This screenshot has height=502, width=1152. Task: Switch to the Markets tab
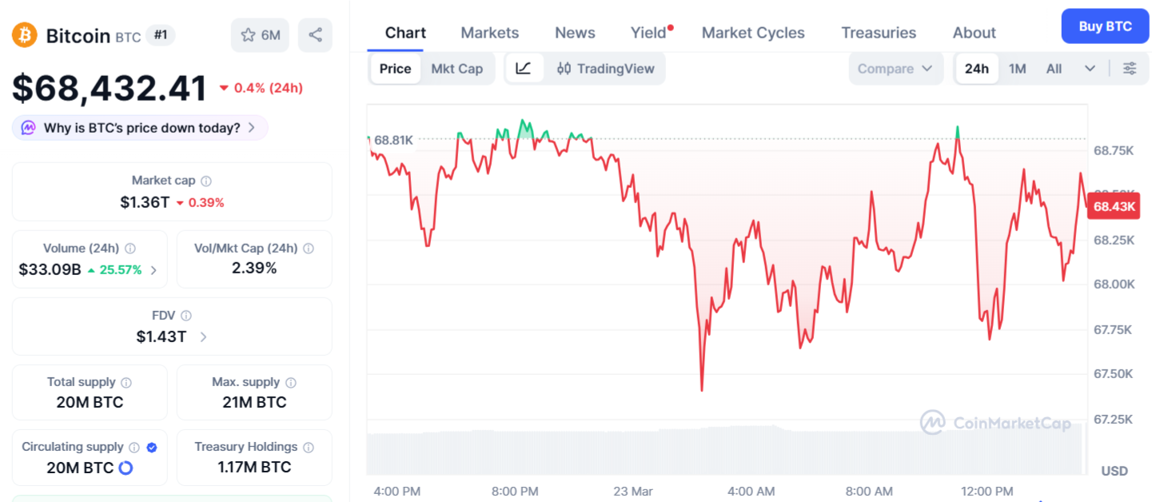[x=489, y=32]
